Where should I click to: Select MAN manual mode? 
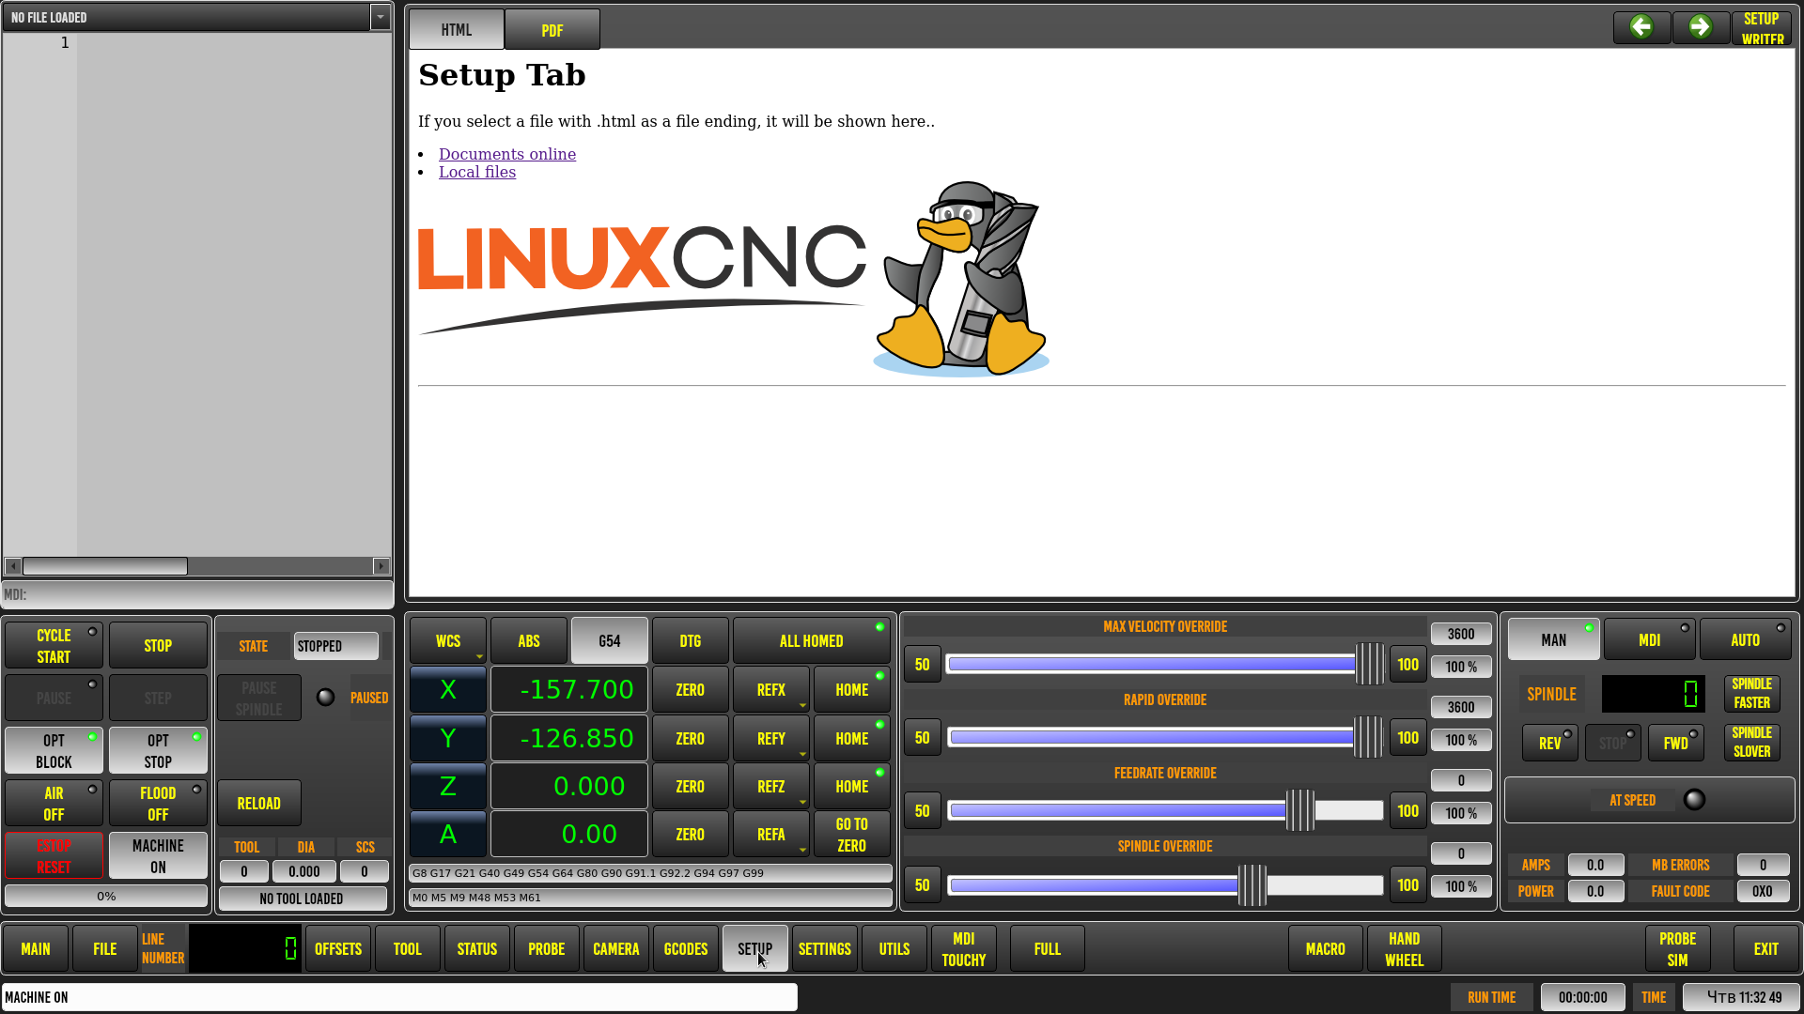1554,640
